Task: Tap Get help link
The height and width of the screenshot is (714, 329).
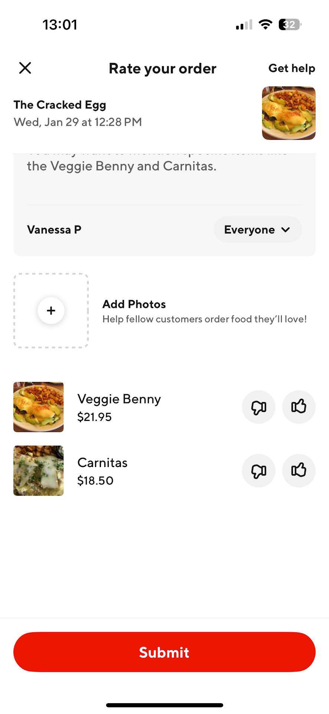Action: (x=291, y=68)
